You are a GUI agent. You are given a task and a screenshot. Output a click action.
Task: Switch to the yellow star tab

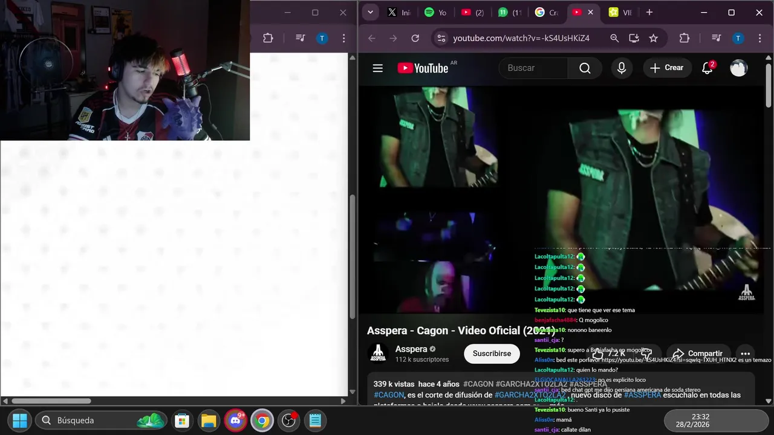pos(620,12)
